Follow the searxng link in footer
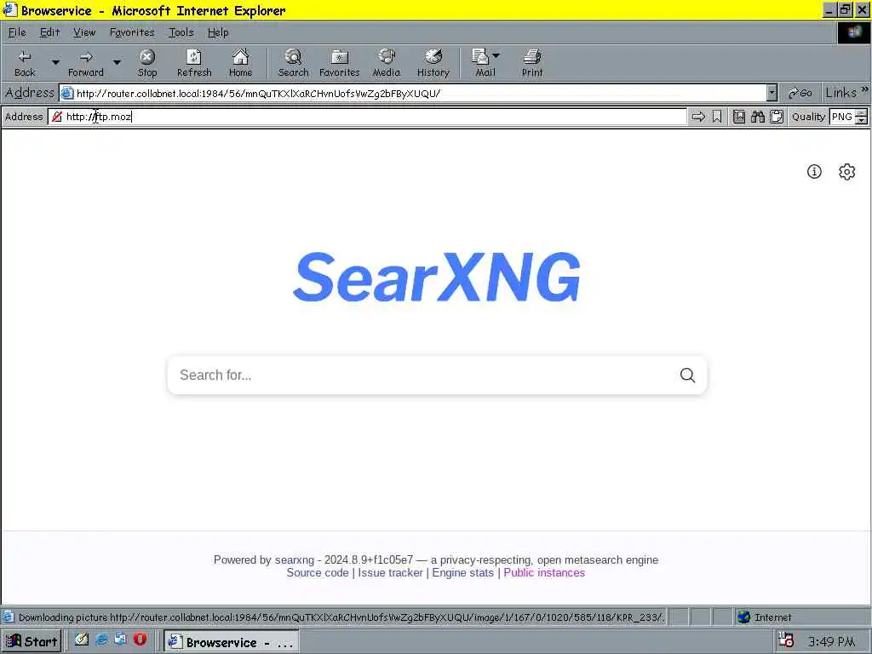The image size is (872, 654). 294,560
